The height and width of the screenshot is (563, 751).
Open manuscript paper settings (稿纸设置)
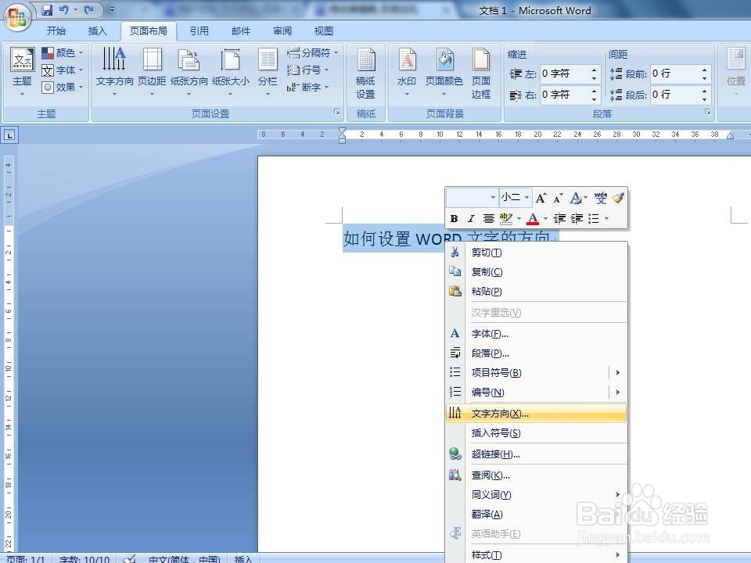pyautogui.click(x=365, y=74)
